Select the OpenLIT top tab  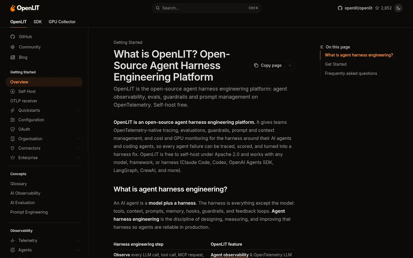[19, 22]
